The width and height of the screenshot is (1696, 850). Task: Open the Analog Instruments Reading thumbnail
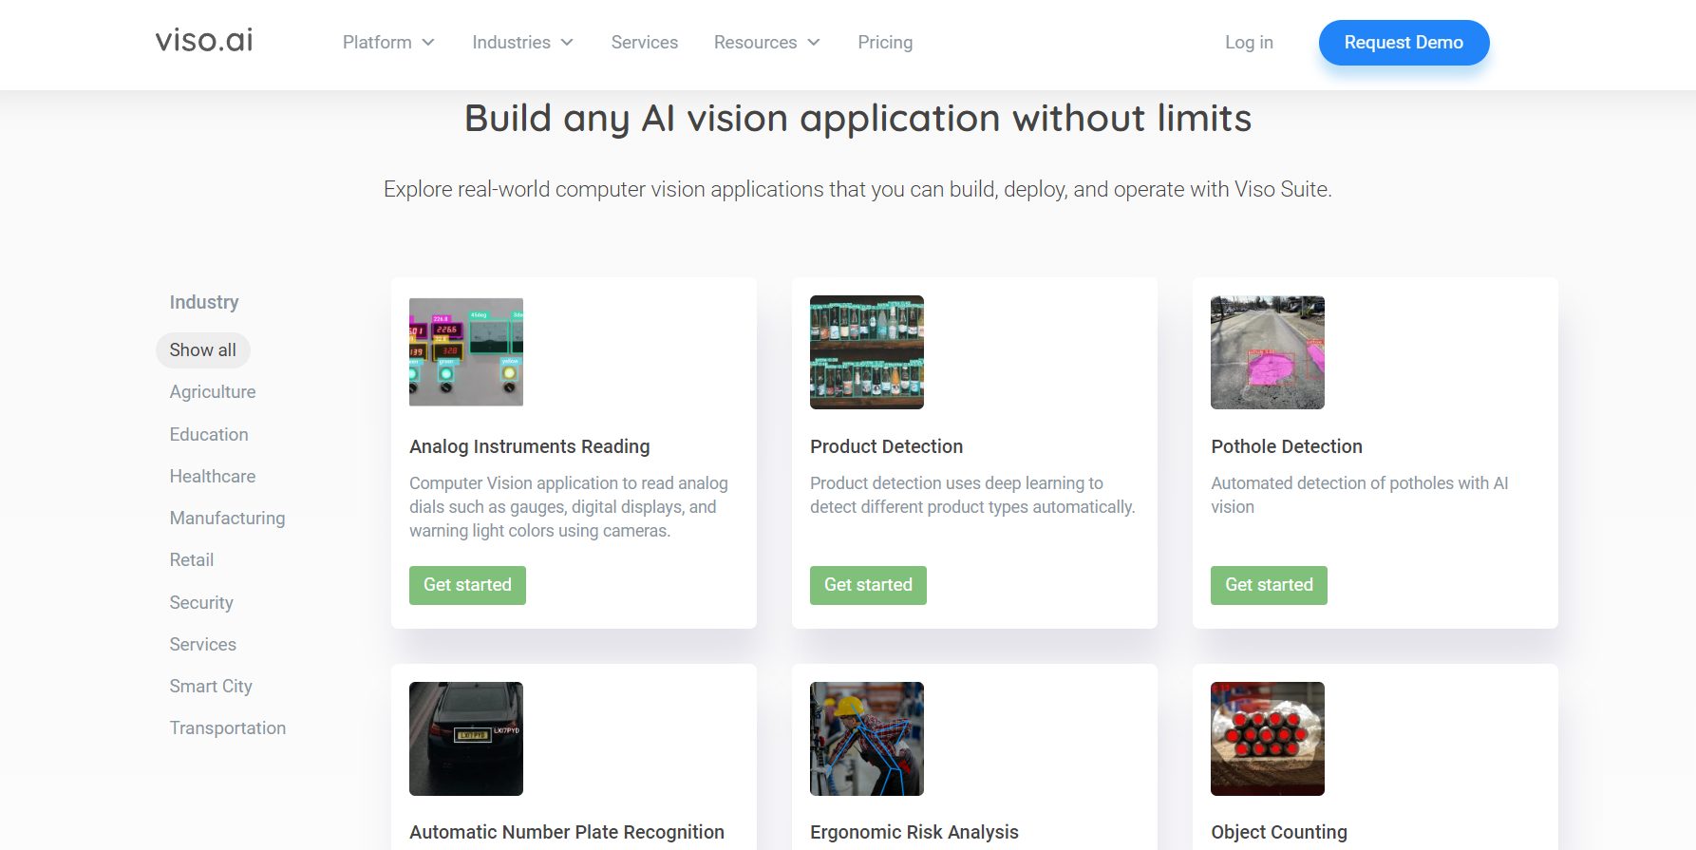coord(466,352)
